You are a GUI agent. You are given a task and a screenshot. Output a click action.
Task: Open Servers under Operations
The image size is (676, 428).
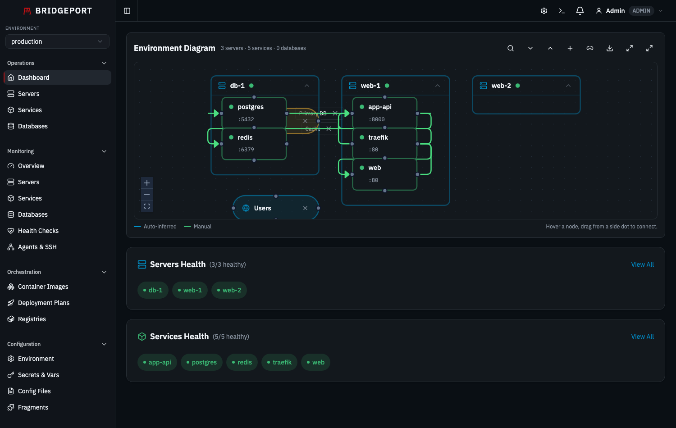57,94
